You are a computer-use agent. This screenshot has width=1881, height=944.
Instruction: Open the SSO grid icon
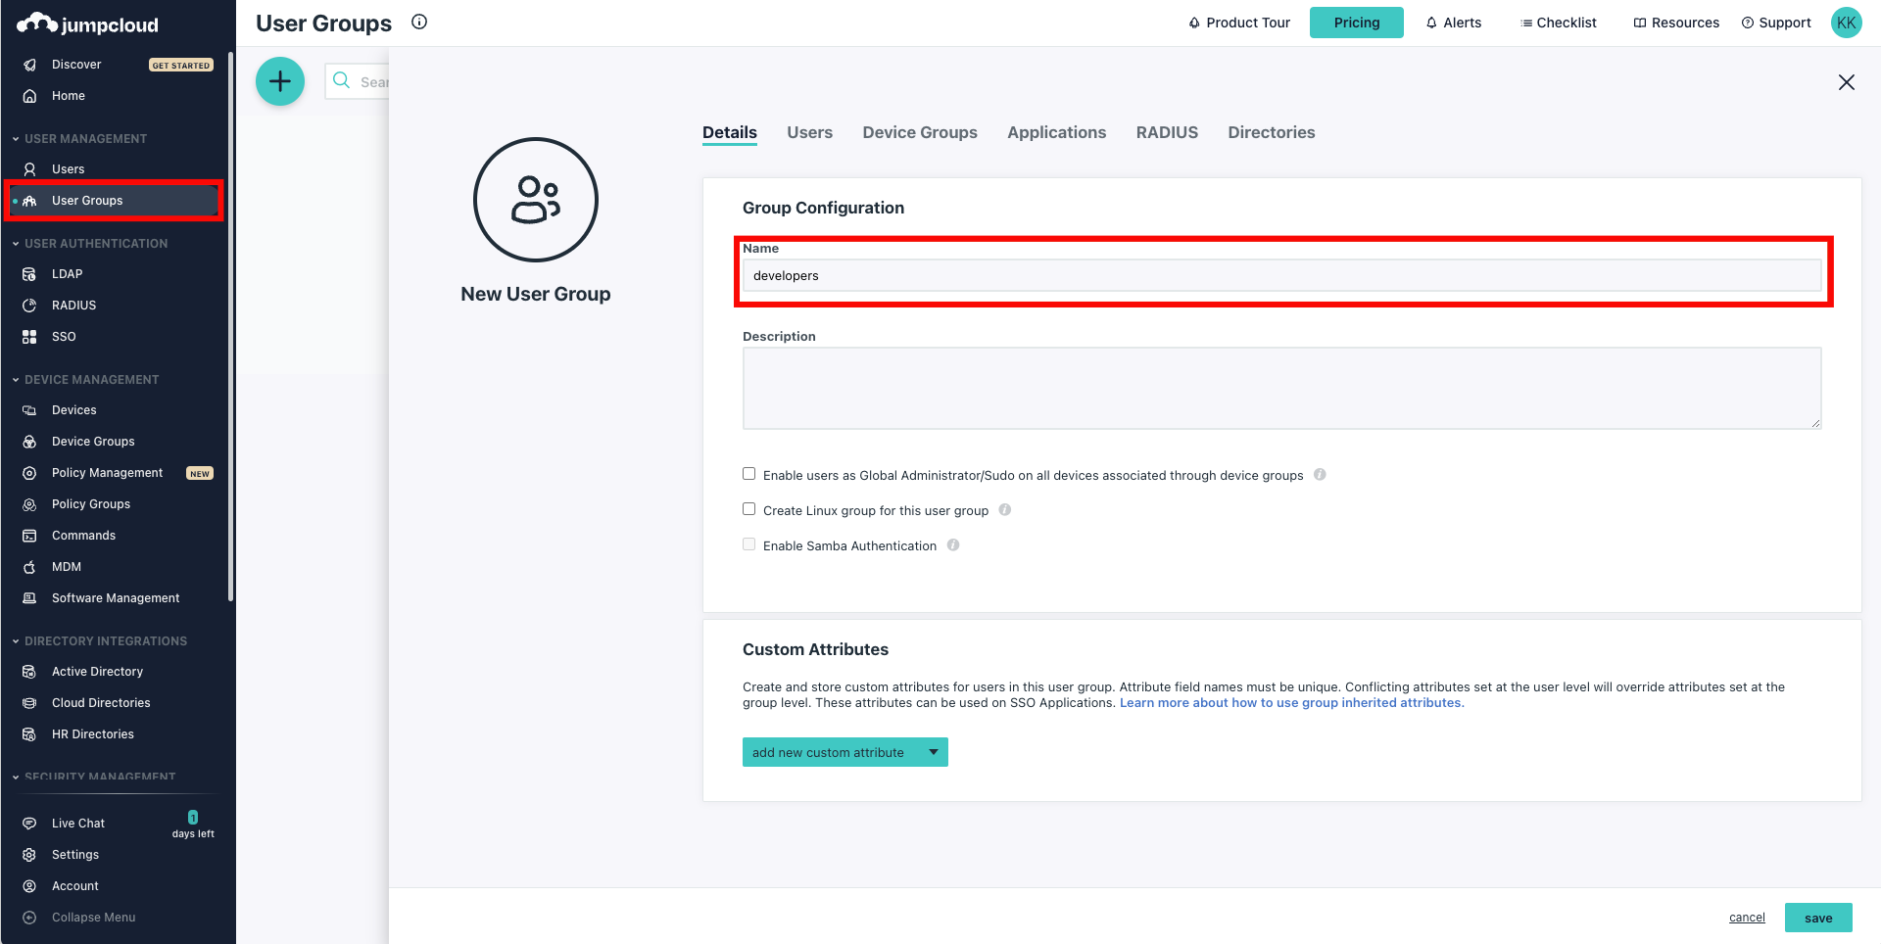point(29,337)
